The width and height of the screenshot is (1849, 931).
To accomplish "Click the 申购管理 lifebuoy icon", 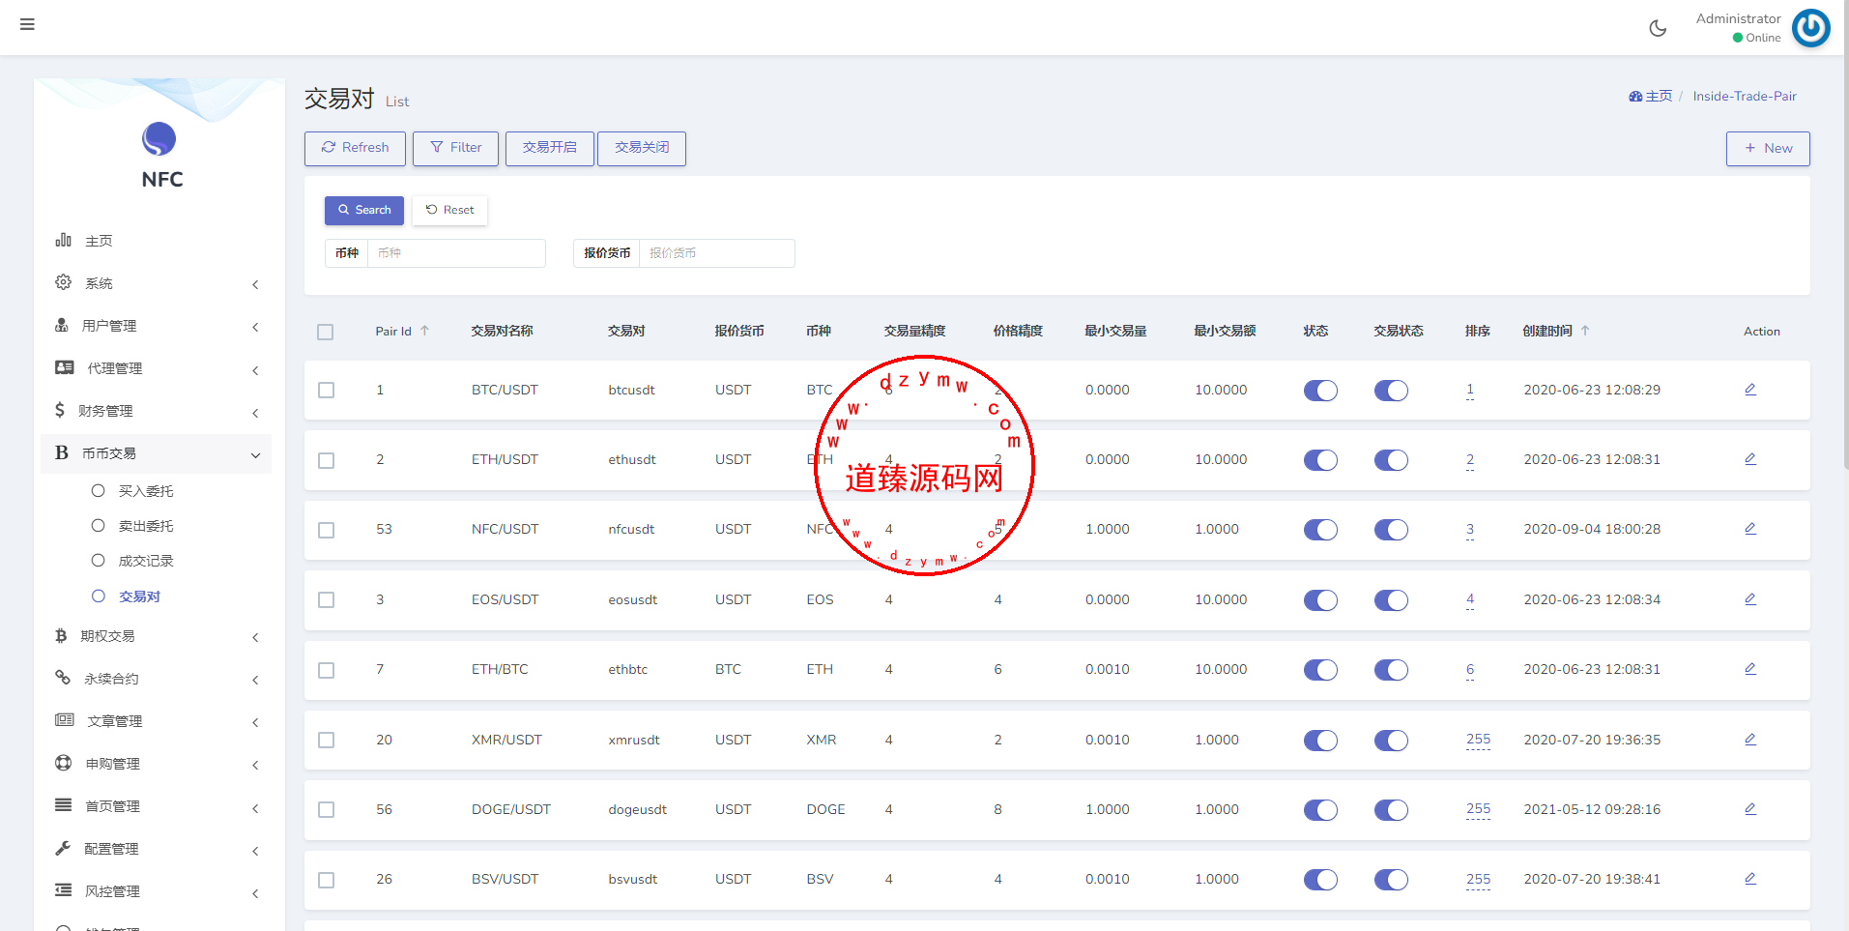I will click(x=63, y=763).
